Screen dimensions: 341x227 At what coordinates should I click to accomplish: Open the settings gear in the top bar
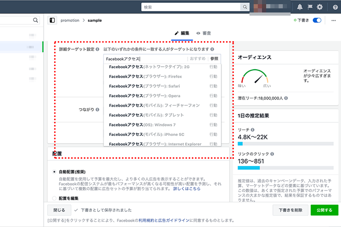pos(320,7)
